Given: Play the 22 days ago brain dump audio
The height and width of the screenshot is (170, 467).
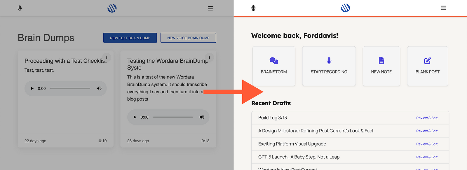Looking at the screenshot, I should tap(32, 88).
